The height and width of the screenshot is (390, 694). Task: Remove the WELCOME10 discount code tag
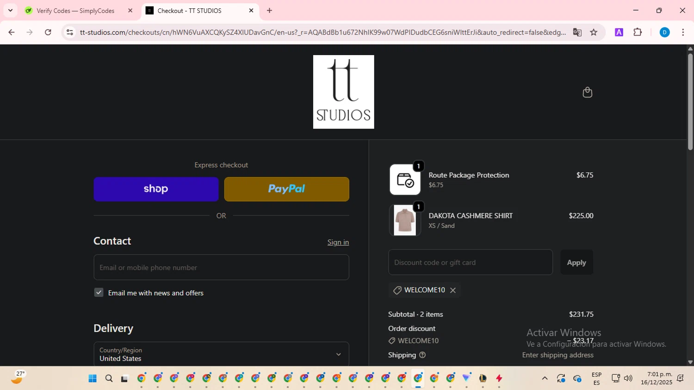tap(453, 290)
